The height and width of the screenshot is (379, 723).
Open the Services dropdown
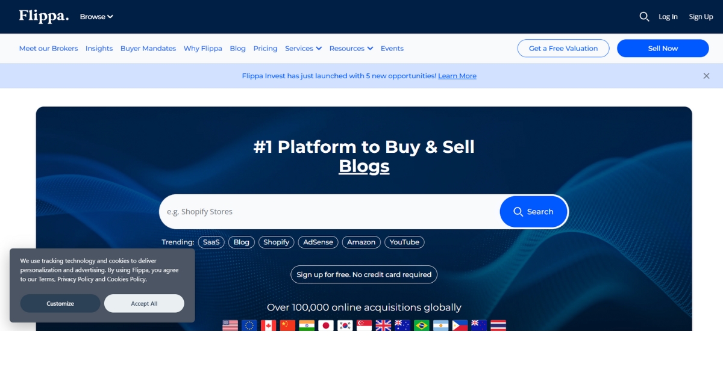click(x=303, y=49)
